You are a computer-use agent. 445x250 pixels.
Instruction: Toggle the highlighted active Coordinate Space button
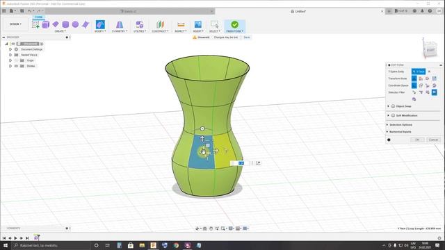click(414, 85)
